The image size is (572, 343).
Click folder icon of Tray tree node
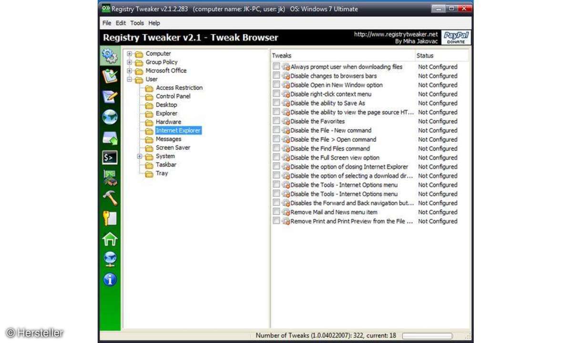pos(149,173)
